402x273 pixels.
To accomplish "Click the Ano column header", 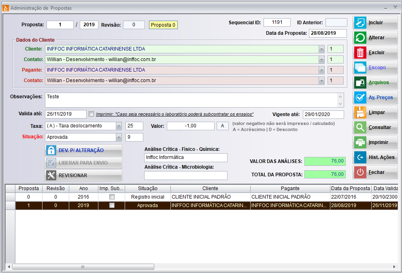I will pyautogui.click(x=83, y=188).
